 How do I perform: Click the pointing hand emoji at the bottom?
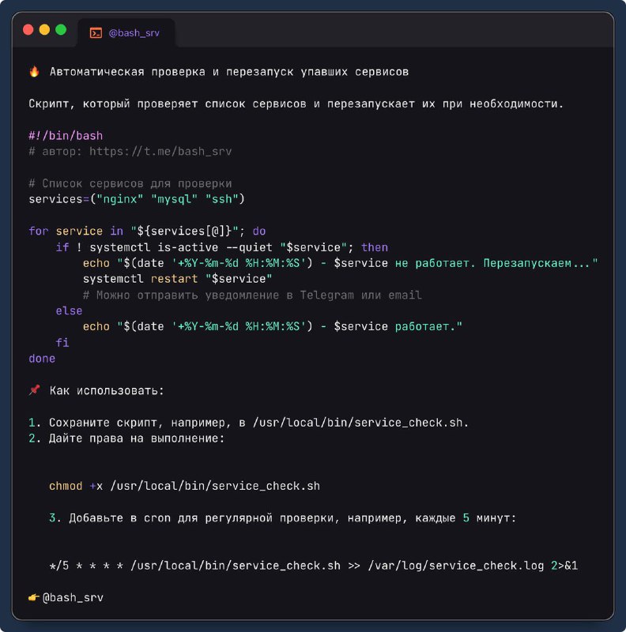34,597
